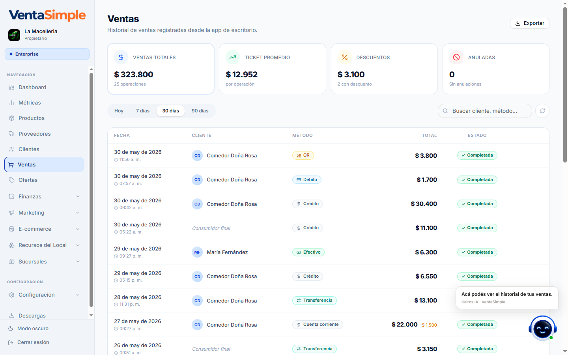
Task: Click the Cuenta corriente method badge
Action: [318, 325]
